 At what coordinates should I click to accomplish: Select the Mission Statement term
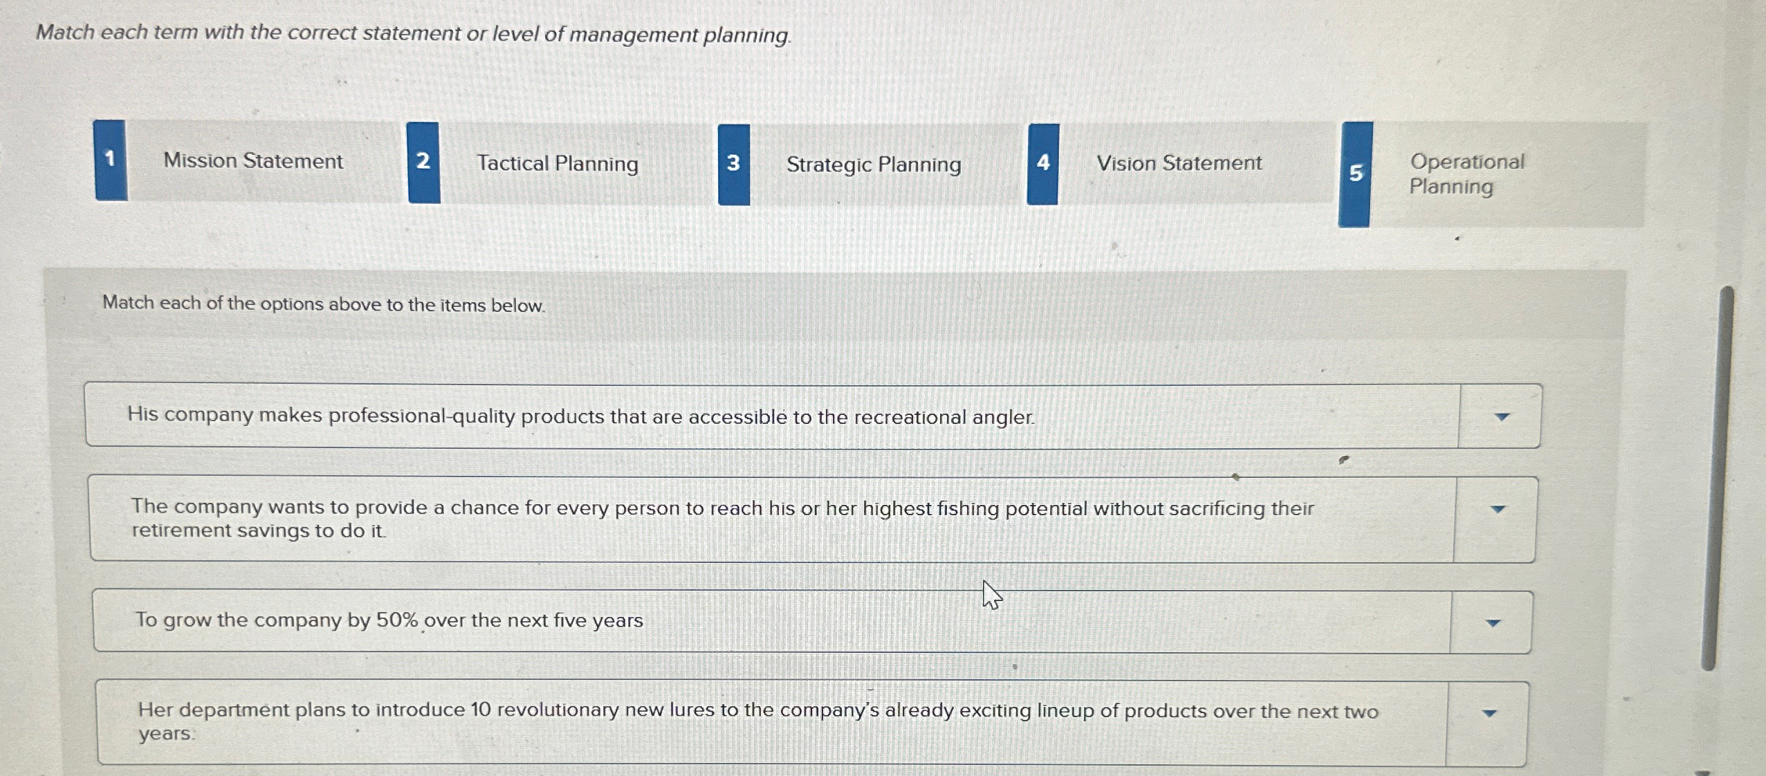[x=253, y=161]
